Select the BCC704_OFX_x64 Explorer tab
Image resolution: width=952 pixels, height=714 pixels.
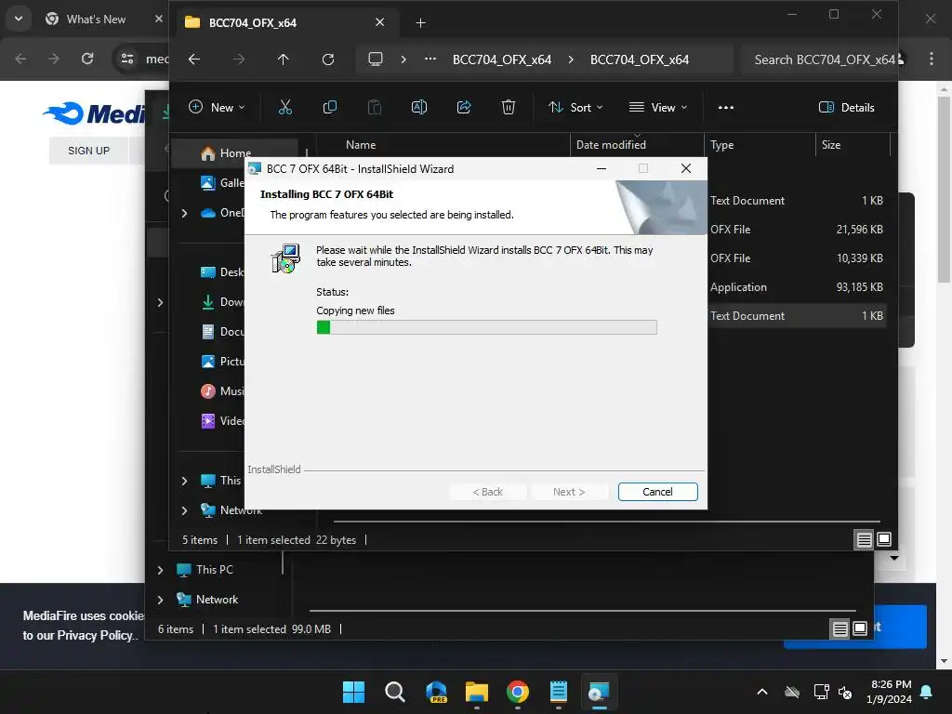pos(285,22)
